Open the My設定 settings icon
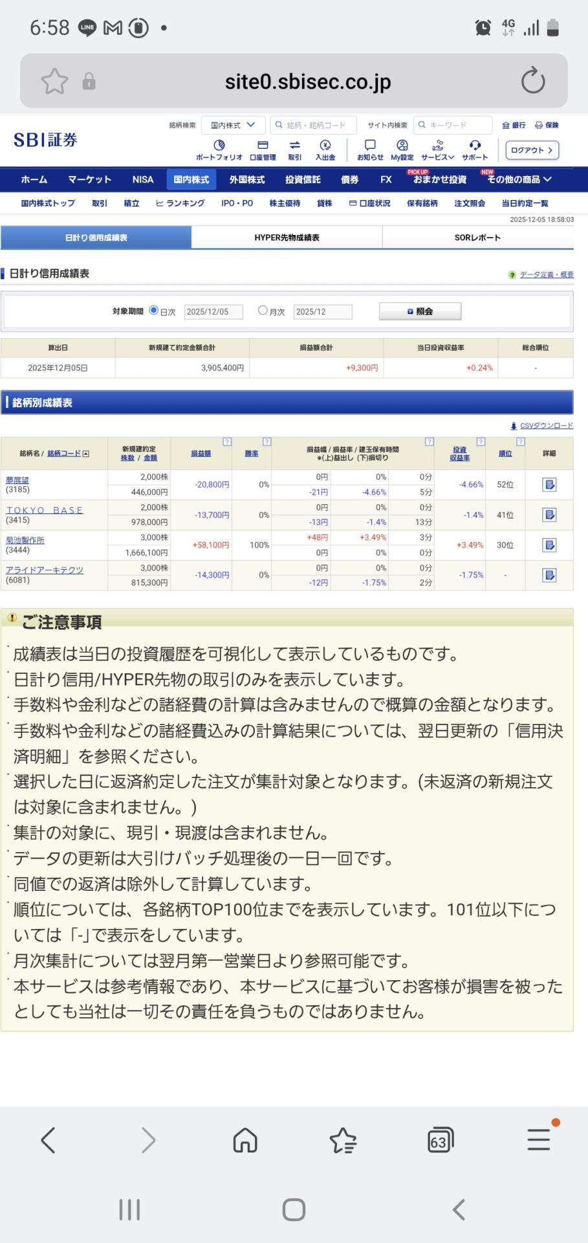Screen dimensions: 588x1243 [402, 146]
